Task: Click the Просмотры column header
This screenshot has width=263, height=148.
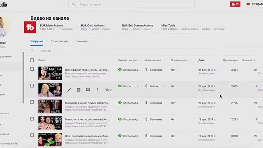Action: 230,60
